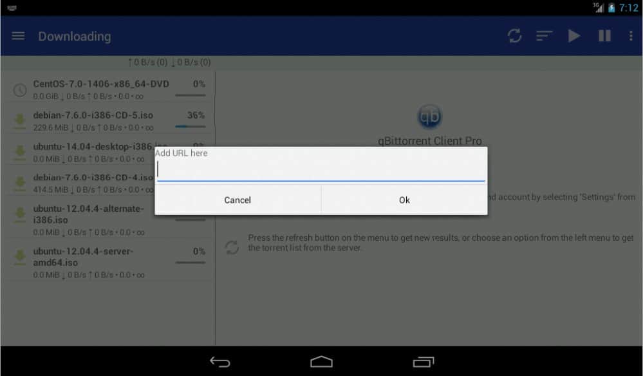The width and height of the screenshot is (643, 376).
Task: Click the debian CD-5 36% progress bar
Action: click(x=190, y=127)
